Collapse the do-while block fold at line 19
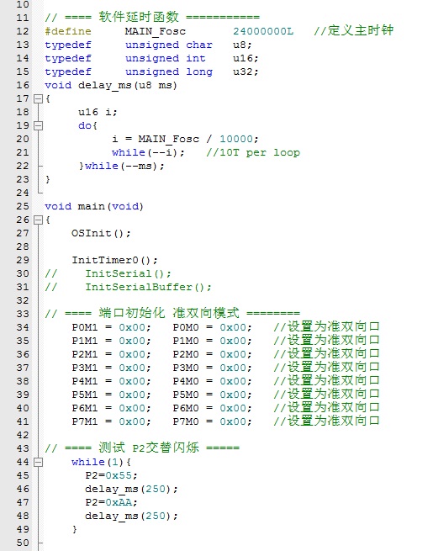Viewport: 433px width, 551px height. coord(38,126)
